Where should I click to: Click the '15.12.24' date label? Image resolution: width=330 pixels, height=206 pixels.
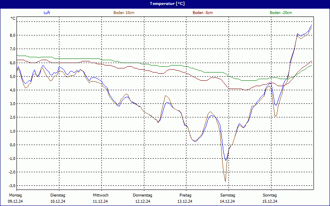point(270,201)
